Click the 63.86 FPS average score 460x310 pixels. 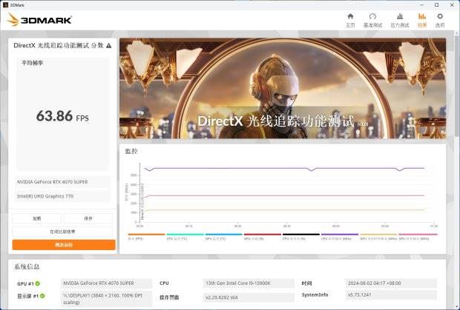point(62,116)
